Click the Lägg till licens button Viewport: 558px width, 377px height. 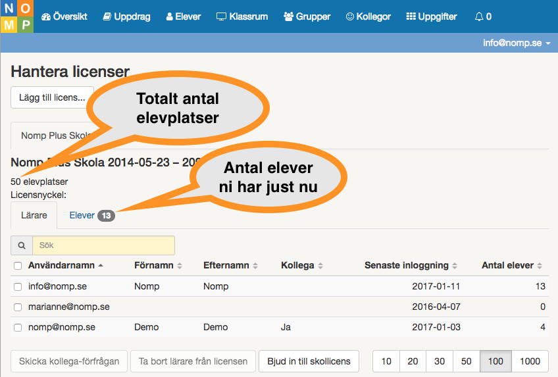pyautogui.click(x=52, y=97)
